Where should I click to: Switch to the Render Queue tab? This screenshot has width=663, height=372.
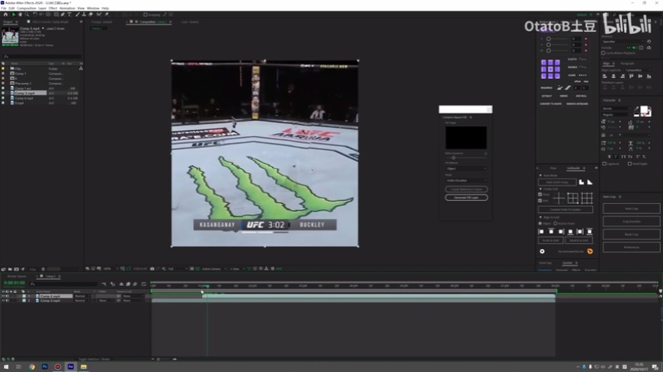click(x=17, y=276)
